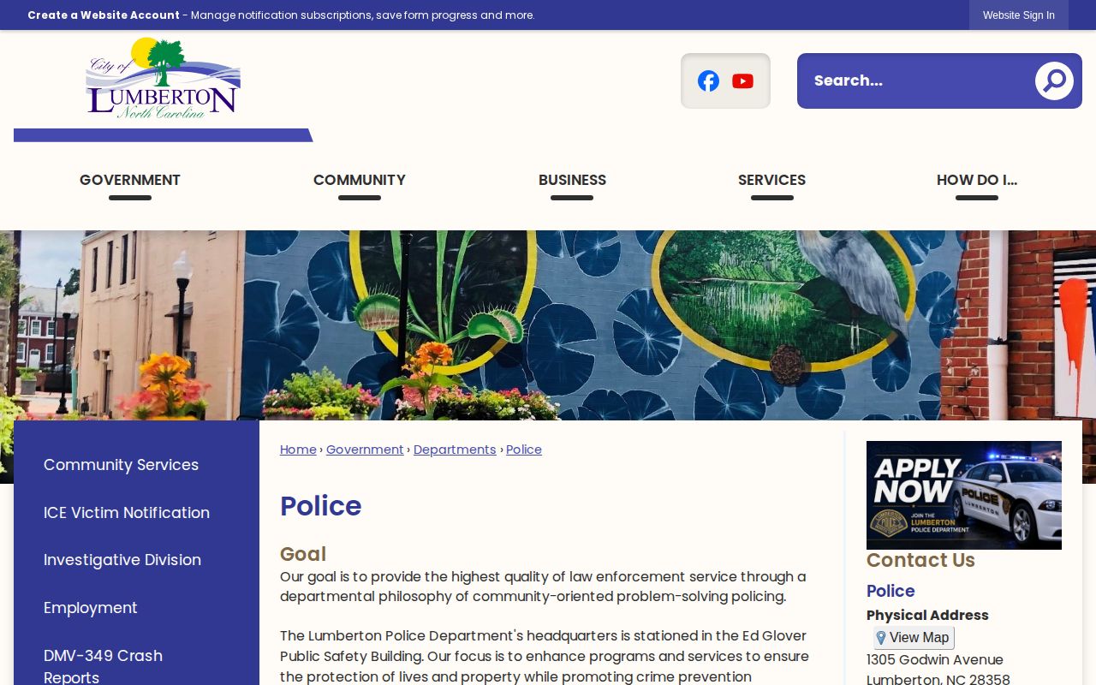Click the search magnifier button
This screenshot has height=685, width=1096.
1054,80
